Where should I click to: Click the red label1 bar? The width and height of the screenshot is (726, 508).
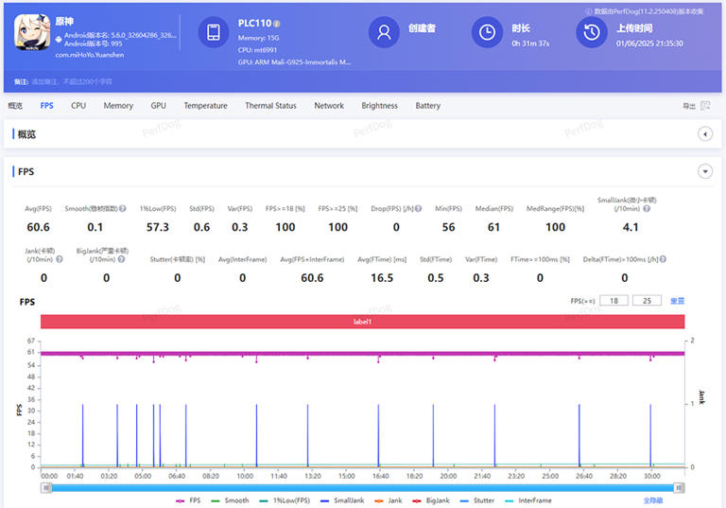tap(363, 322)
